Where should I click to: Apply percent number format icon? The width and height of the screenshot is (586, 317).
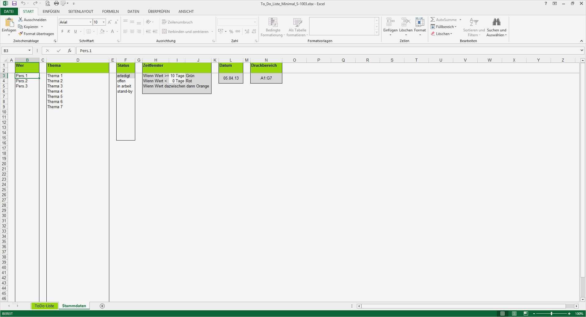tap(231, 31)
